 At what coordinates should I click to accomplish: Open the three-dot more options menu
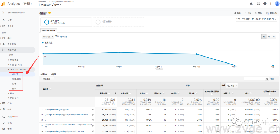[x=271, y=4]
